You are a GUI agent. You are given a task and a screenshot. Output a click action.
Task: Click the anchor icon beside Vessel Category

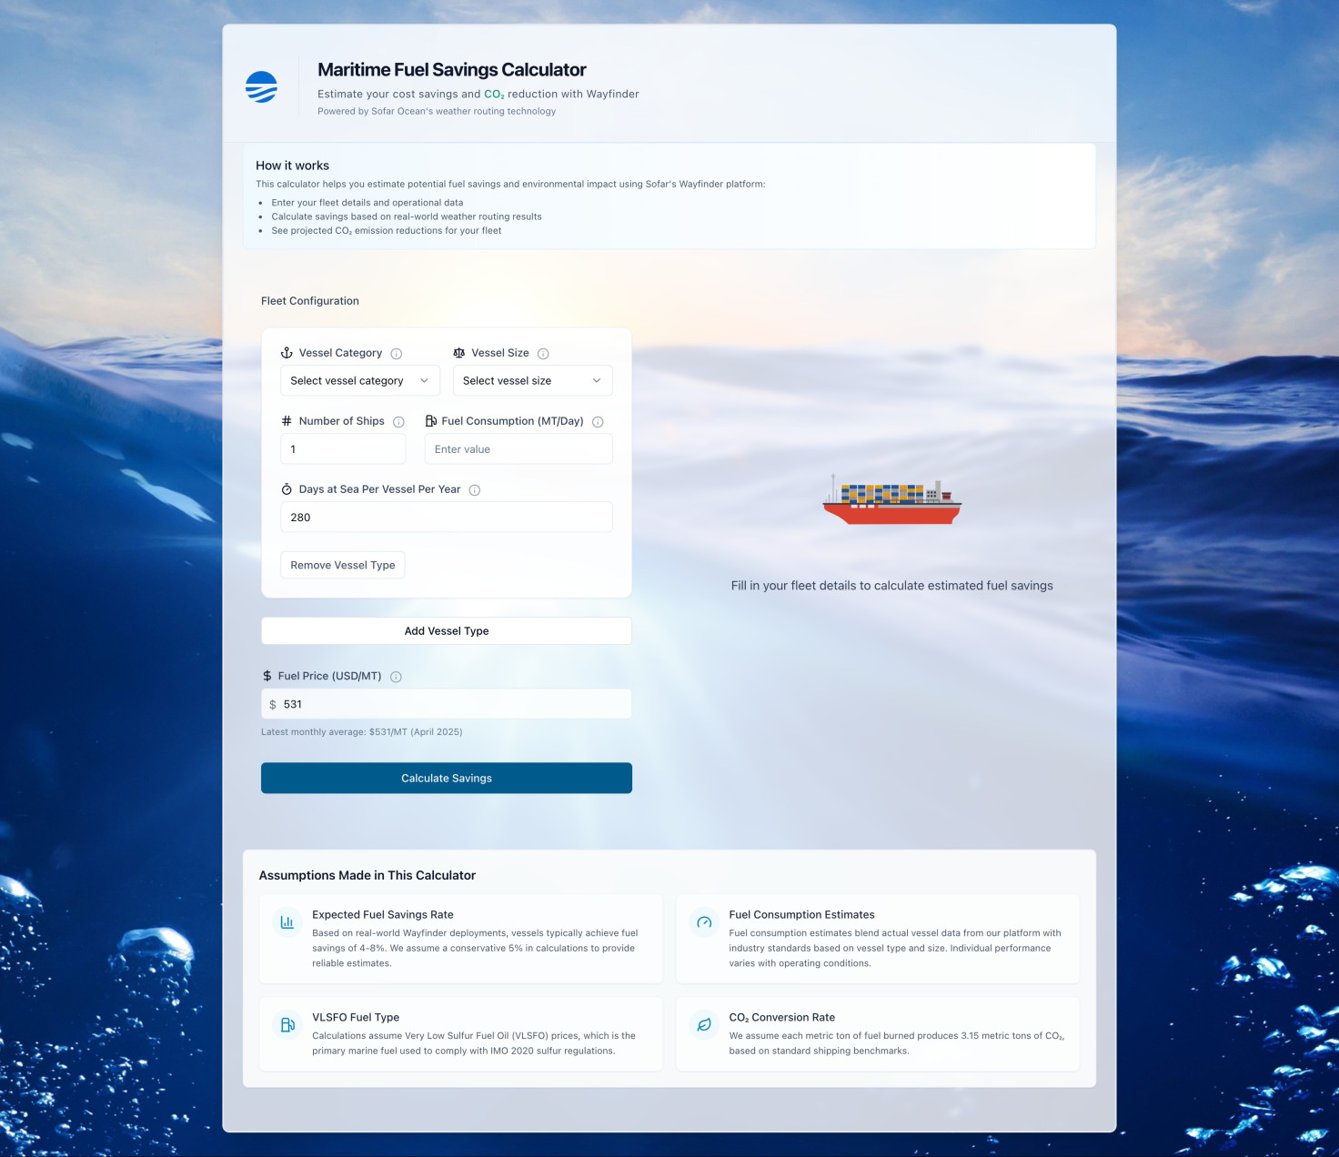pyautogui.click(x=287, y=353)
